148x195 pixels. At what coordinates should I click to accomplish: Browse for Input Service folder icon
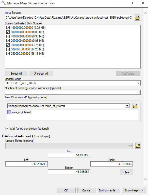137,18
